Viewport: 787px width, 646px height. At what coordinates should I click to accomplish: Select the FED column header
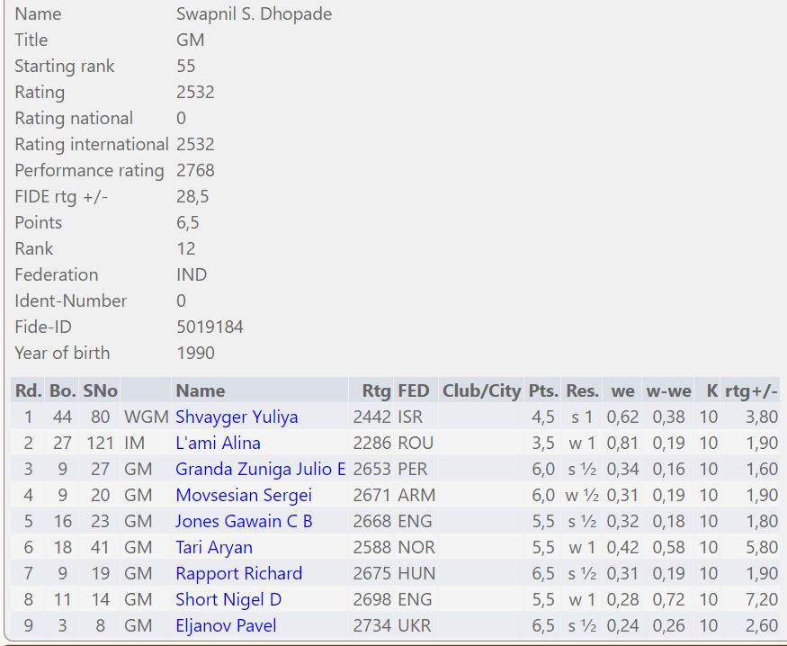click(x=415, y=391)
